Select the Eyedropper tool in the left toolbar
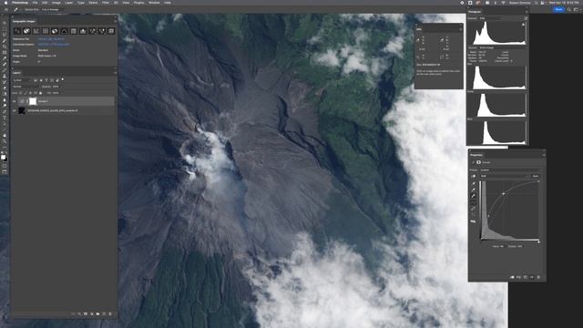 tap(5, 58)
